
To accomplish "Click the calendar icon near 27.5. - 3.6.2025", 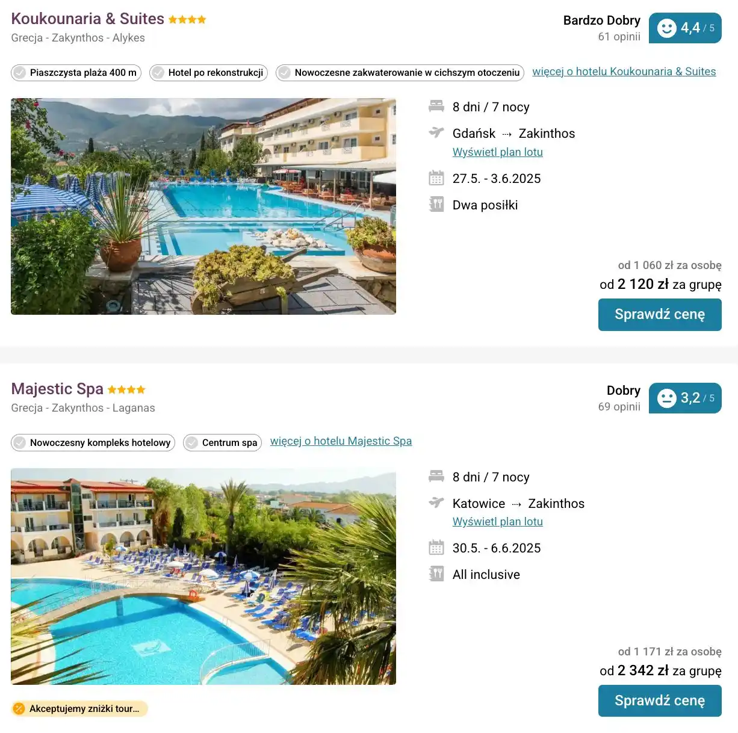I will 436,178.
